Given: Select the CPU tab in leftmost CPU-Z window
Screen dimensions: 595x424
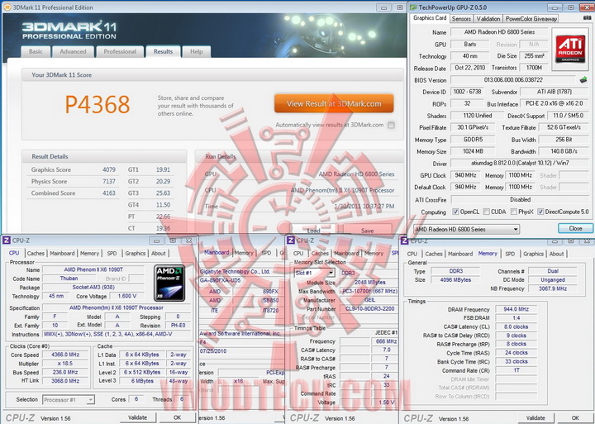Looking at the screenshot, I should click(14, 253).
